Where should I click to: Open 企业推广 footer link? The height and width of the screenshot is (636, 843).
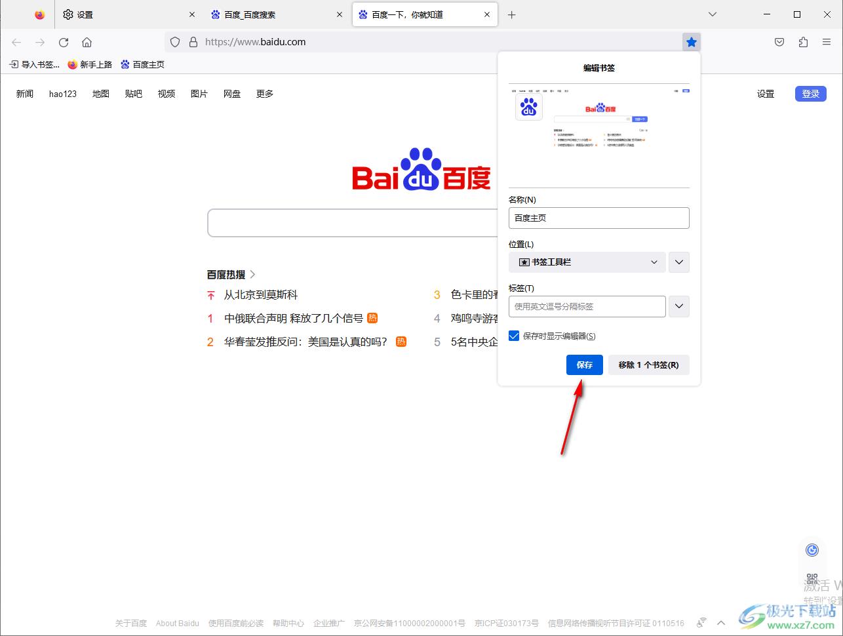[329, 623]
